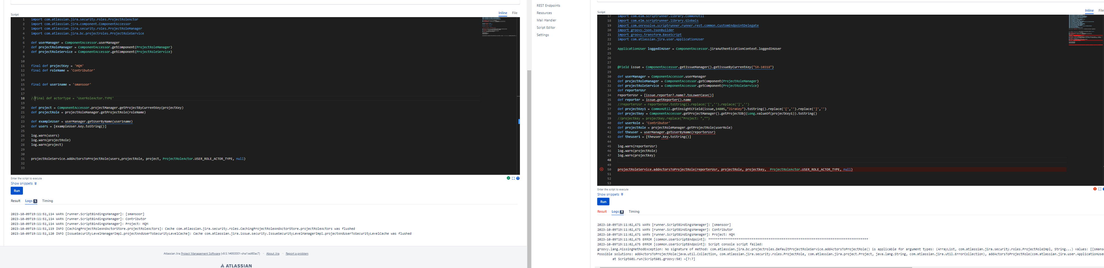Select Logs tab in right console
The width and height of the screenshot is (1104, 268).
click(x=618, y=211)
